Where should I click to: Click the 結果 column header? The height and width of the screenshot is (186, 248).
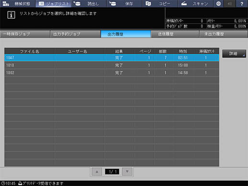point(119,51)
